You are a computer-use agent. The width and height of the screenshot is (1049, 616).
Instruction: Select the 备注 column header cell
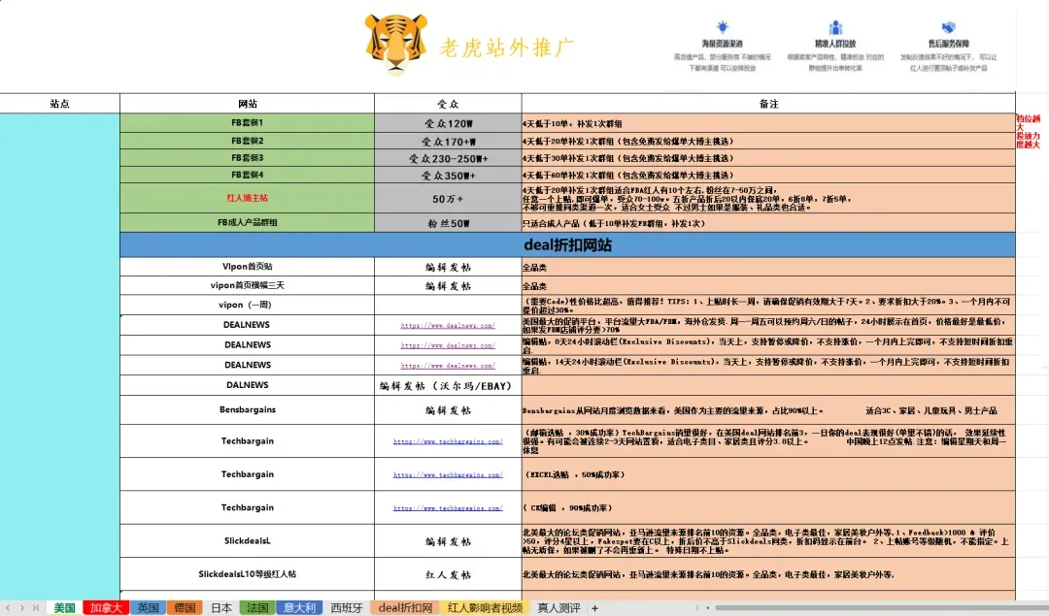(x=768, y=104)
